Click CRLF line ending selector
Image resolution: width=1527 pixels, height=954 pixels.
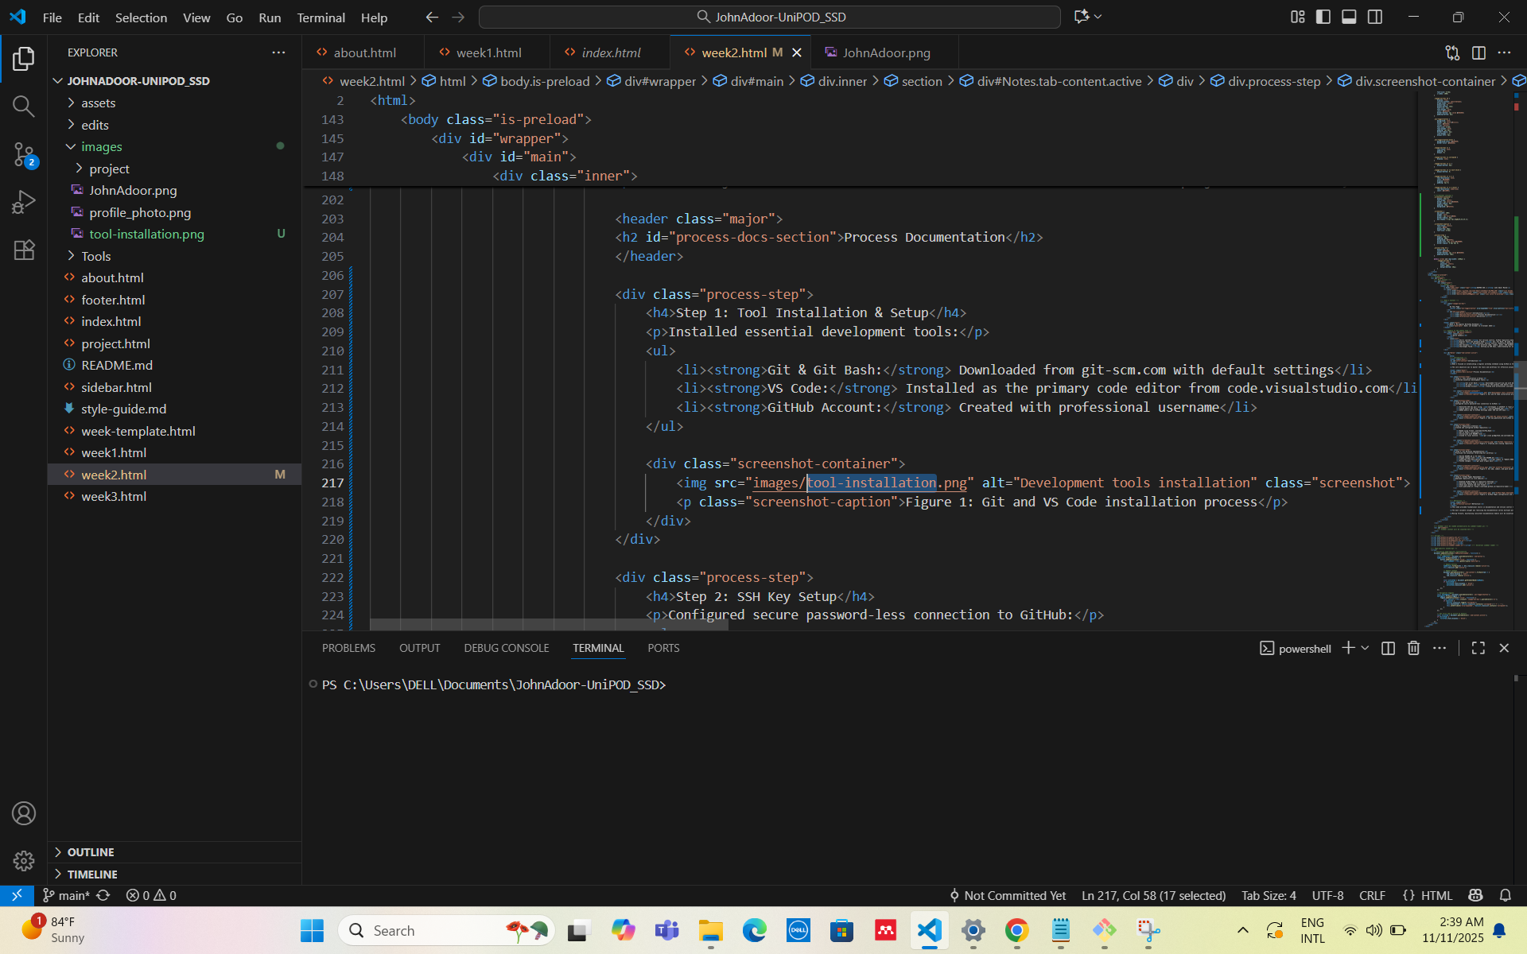[1372, 895]
